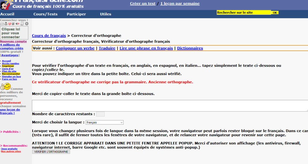
Task: Click the OK search button
Action: click(275, 13)
